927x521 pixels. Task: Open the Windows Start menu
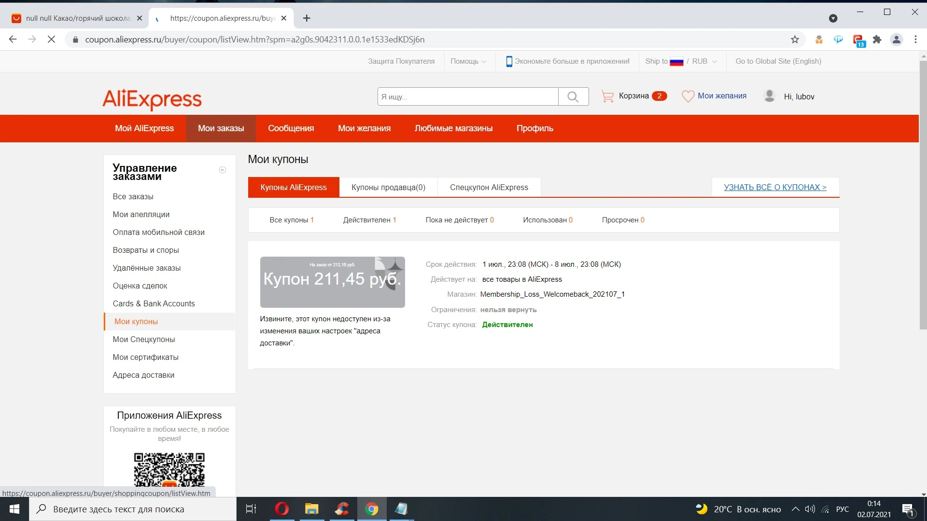pyautogui.click(x=14, y=509)
